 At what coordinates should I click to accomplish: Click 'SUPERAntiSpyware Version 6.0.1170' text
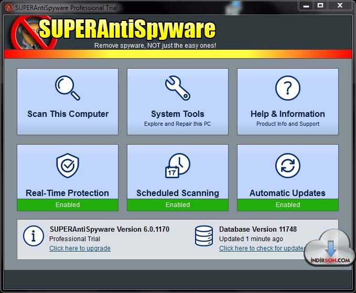pyautogui.click(x=110, y=229)
